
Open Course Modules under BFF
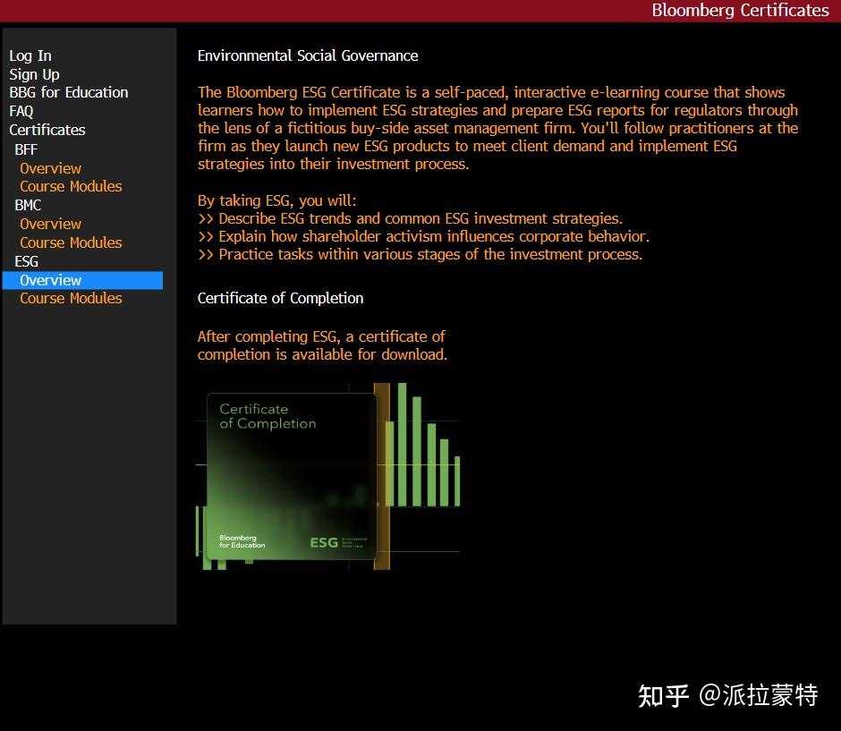point(71,187)
